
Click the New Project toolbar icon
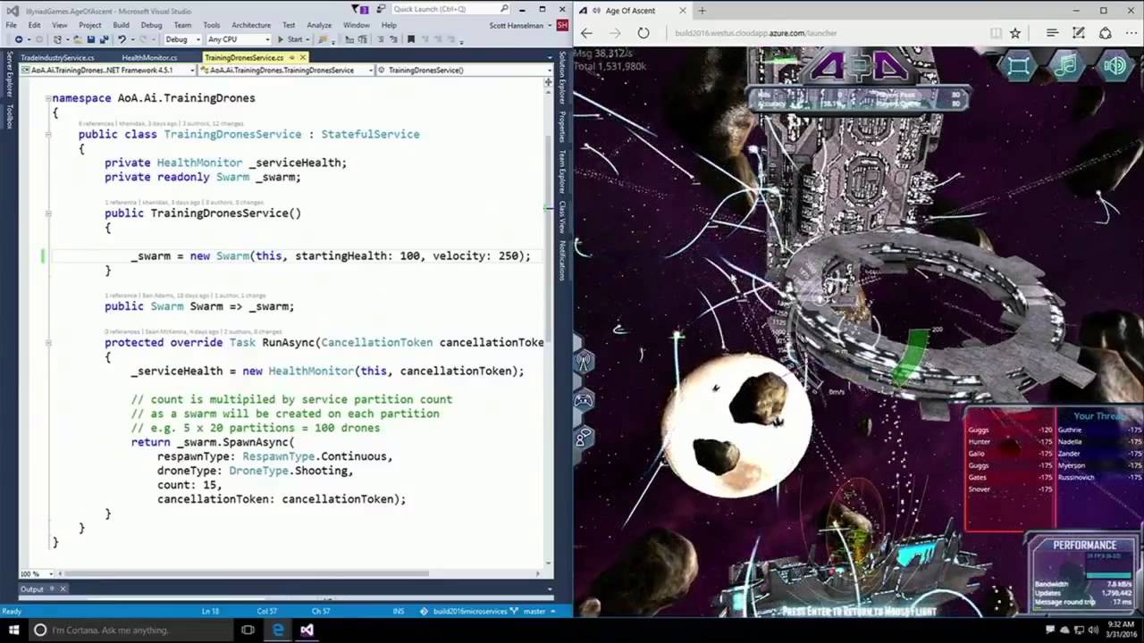coord(57,39)
